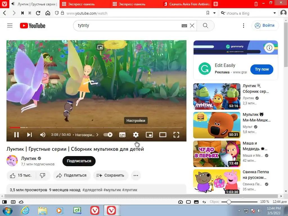Image resolution: width=288 pixels, height=216 pixels.
Task: Open more actions below the video
Action: pos(136,175)
